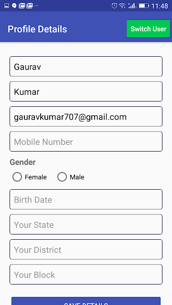Open the second Gmail notification icon
This screenshot has height=305, width=172.
(x=30, y=6)
